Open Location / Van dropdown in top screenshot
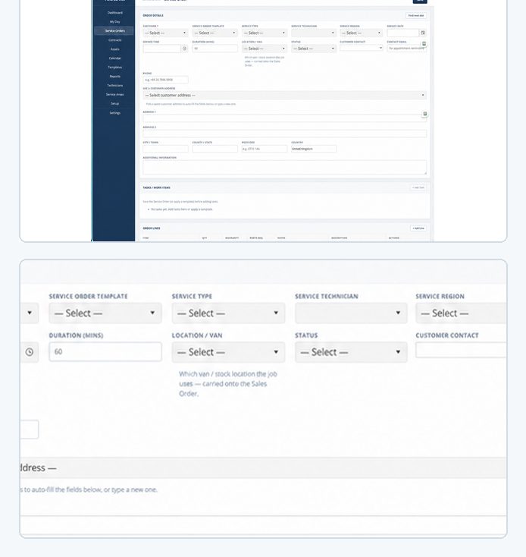This screenshot has width=526, height=557. [265, 49]
